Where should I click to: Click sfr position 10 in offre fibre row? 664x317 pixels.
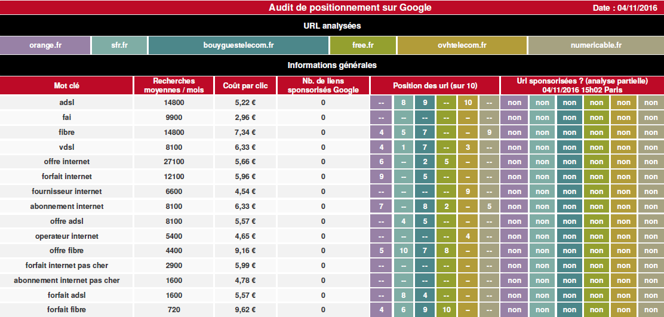404,251
